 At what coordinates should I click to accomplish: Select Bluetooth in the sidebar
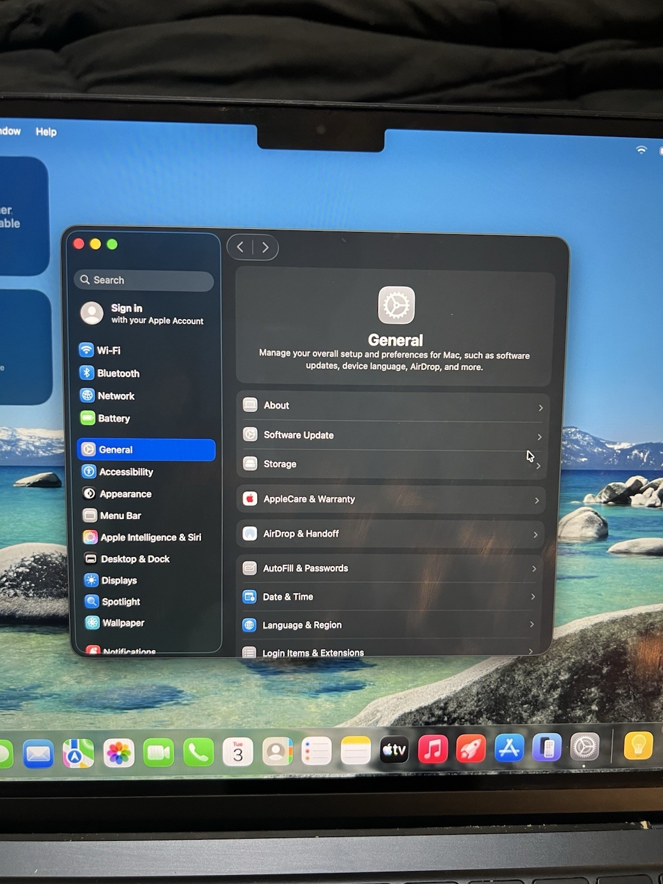tap(118, 373)
